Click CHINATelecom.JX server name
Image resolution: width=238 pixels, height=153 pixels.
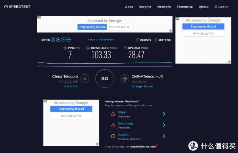point(147,77)
